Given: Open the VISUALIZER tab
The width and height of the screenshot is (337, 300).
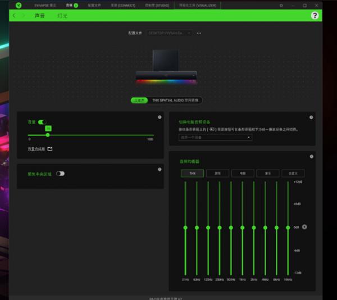Looking at the screenshot, I should coord(198,6).
